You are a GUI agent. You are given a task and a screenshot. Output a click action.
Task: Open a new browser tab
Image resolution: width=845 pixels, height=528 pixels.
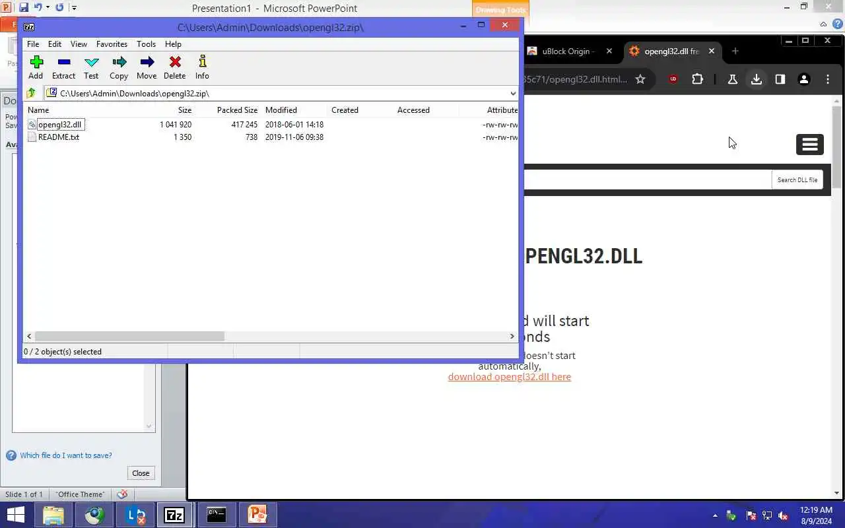[x=735, y=51]
